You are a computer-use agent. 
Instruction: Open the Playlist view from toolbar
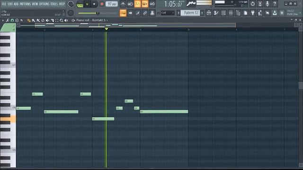209,13
